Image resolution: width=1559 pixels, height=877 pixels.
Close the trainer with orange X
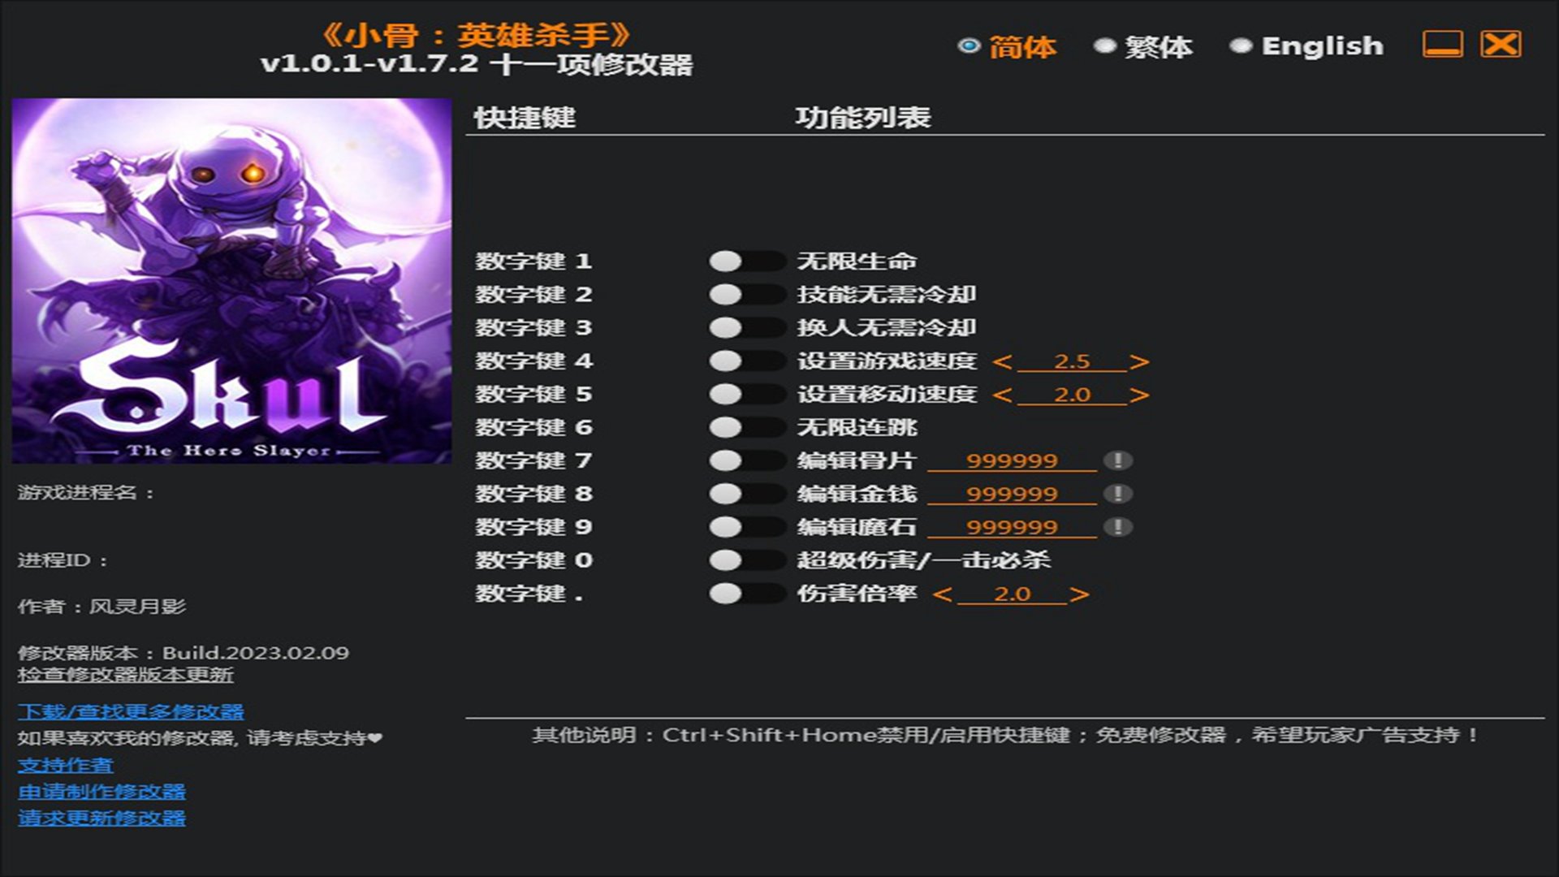[x=1501, y=45]
